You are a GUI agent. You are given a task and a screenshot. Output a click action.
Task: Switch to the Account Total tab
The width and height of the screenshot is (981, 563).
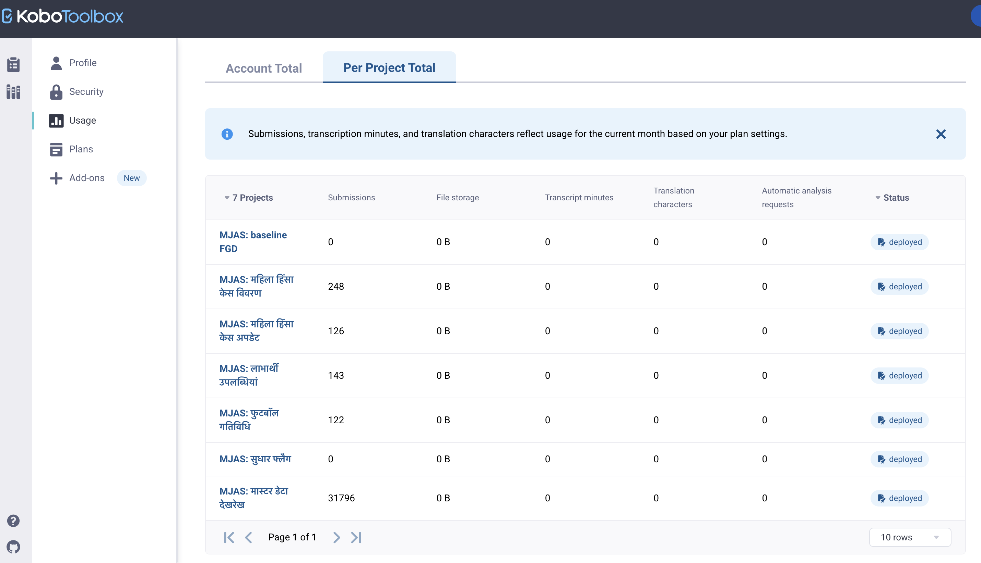264,68
